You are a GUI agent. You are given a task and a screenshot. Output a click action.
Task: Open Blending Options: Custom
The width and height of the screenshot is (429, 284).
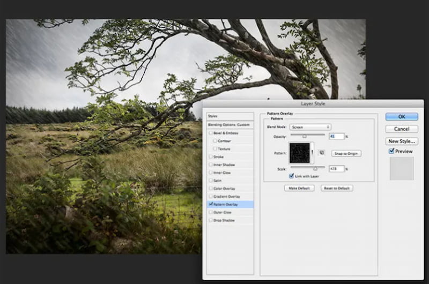click(x=230, y=125)
